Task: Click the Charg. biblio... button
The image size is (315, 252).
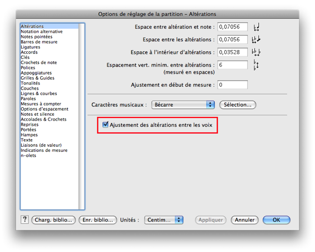Action: click(x=53, y=220)
